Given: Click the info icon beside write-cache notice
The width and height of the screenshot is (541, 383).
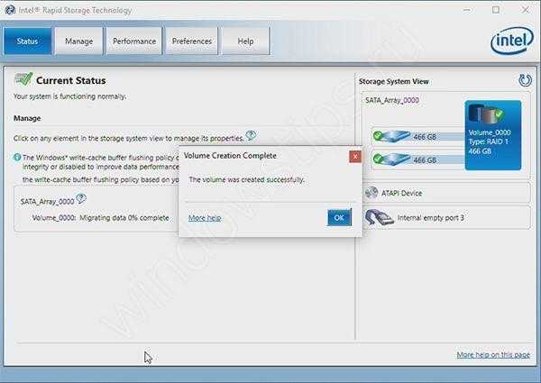Looking at the screenshot, I should [x=17, y=157].
